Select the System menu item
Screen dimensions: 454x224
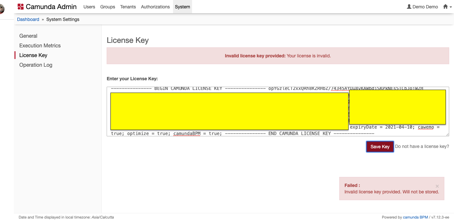182,6
